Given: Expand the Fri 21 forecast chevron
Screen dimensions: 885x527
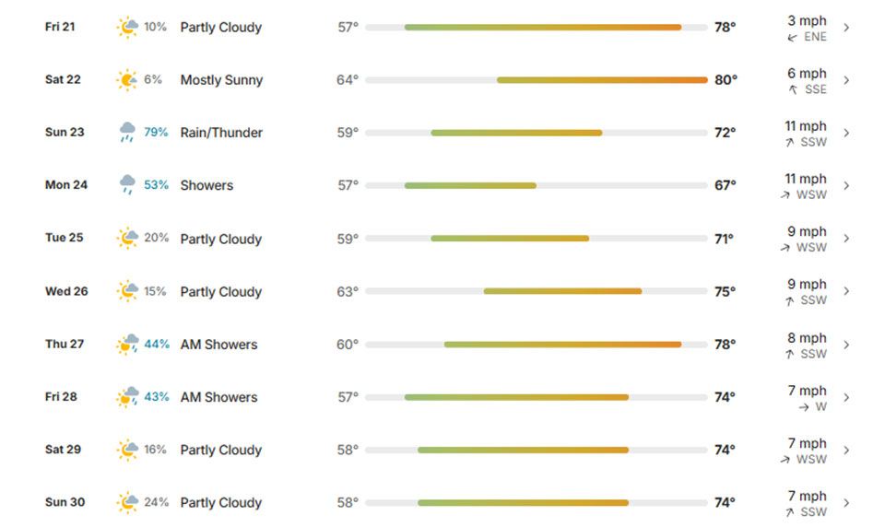Looking at the screenshot, I should coord(846,27).
